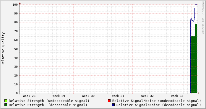This screenshot has width=206, height=109.
Task: Click the 50 value on Y axis
Action: click(16, 49)
